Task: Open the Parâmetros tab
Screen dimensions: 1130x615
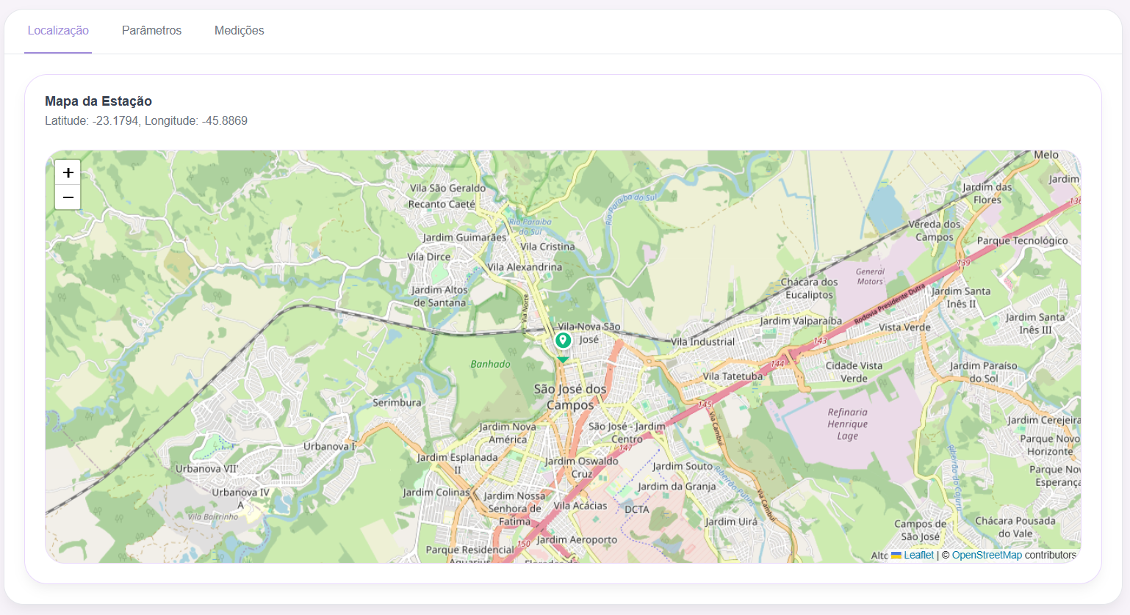Action: click(151, 31)
